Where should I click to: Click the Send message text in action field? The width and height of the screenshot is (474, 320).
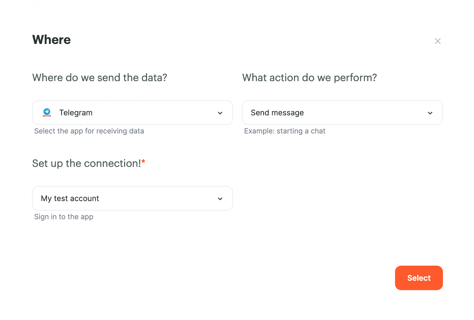tap(277, 113)
